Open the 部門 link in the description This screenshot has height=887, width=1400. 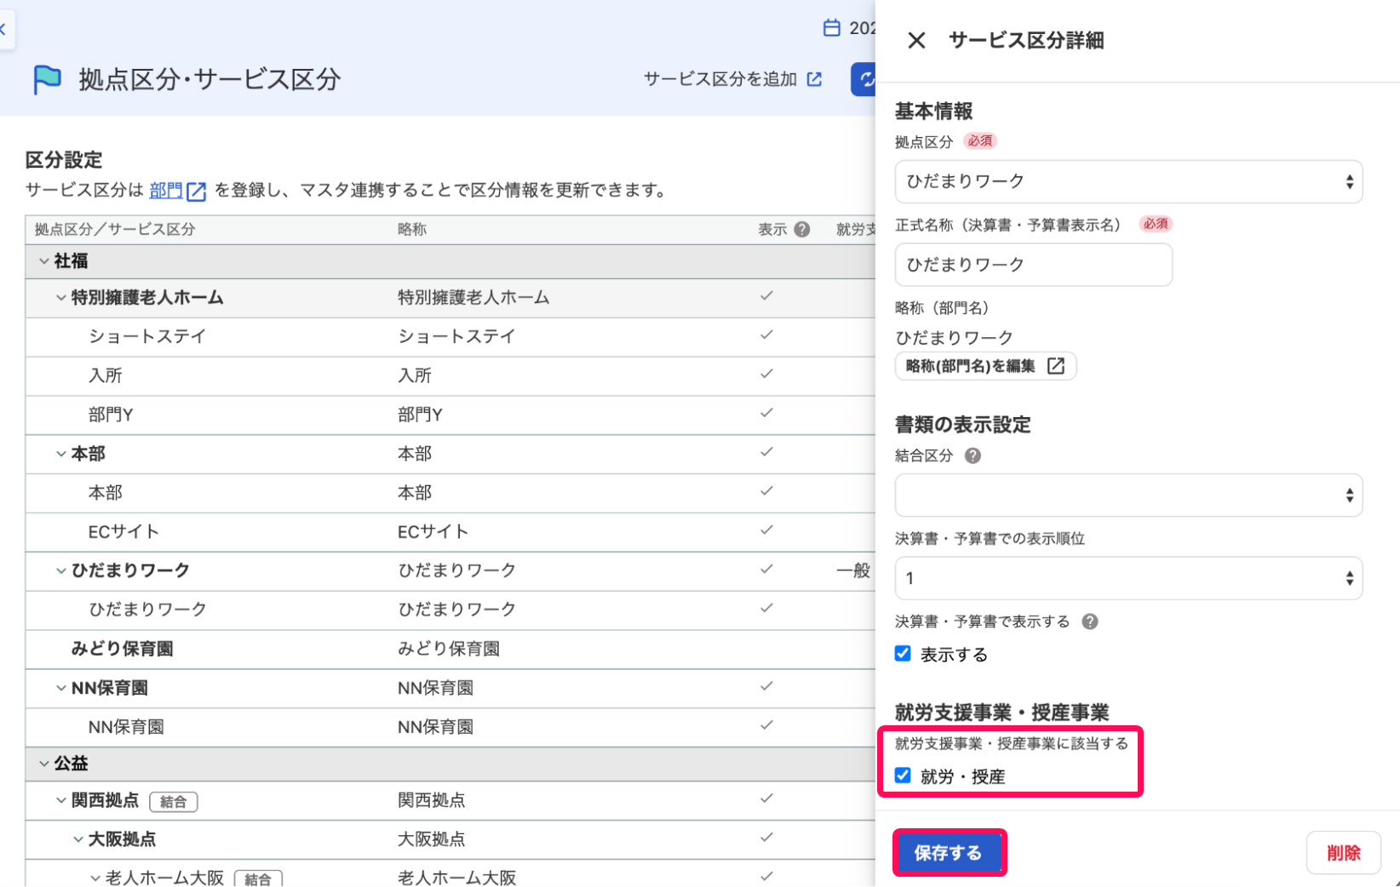coord(166,191)
